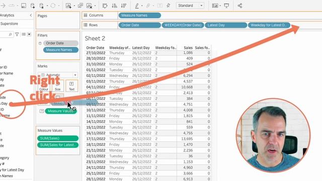Click the Group Members paperclip icon
Image resolution: width=322 pixels, height=181 pixels.
(148, 6)
